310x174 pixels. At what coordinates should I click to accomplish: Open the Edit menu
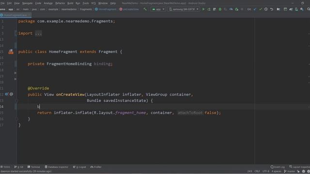[9, 3]
